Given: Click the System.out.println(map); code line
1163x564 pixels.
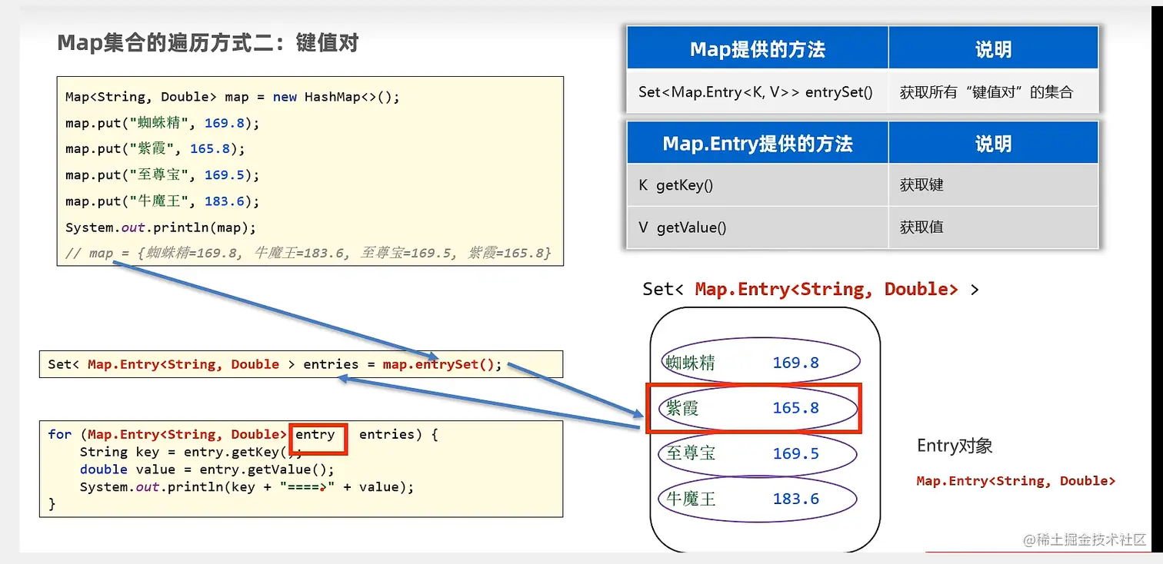Looking at the screenshot, I should pyautogui.click(x=161, y=227).
